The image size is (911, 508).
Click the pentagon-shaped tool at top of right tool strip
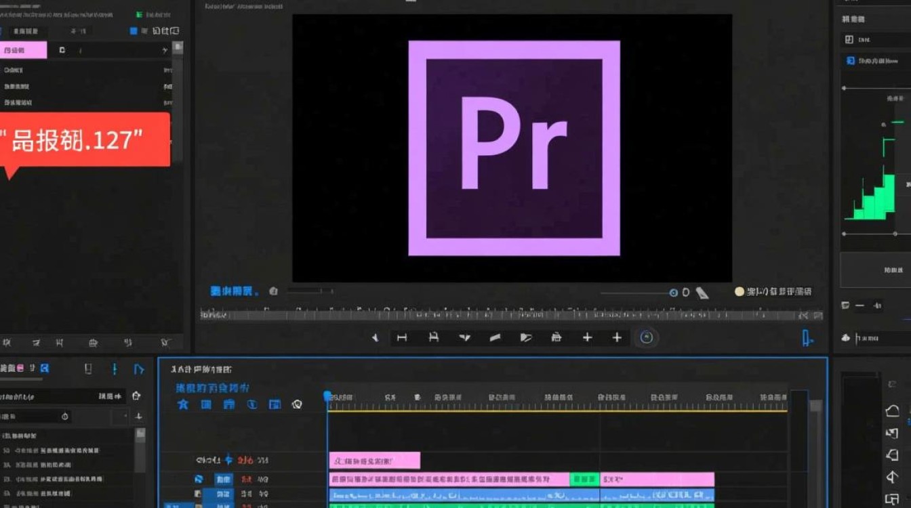892,411
